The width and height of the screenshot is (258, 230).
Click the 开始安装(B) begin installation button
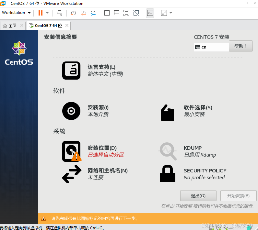pyautogui.click(x=239, y=196)
